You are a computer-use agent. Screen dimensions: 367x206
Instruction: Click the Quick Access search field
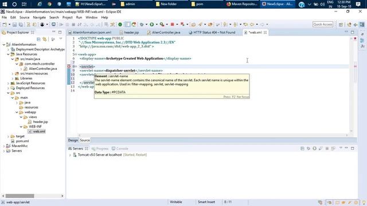click(x=323, y=24)
